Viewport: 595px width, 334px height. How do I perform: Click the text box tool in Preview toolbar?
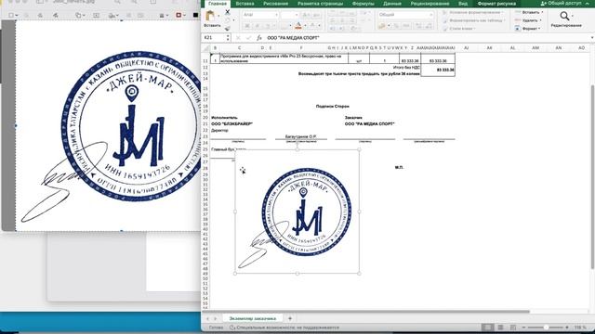[x=96, y=15]
